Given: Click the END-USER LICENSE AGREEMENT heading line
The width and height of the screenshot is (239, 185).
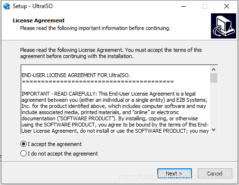Looking at the screenshot, I should [x=76, y=75].
